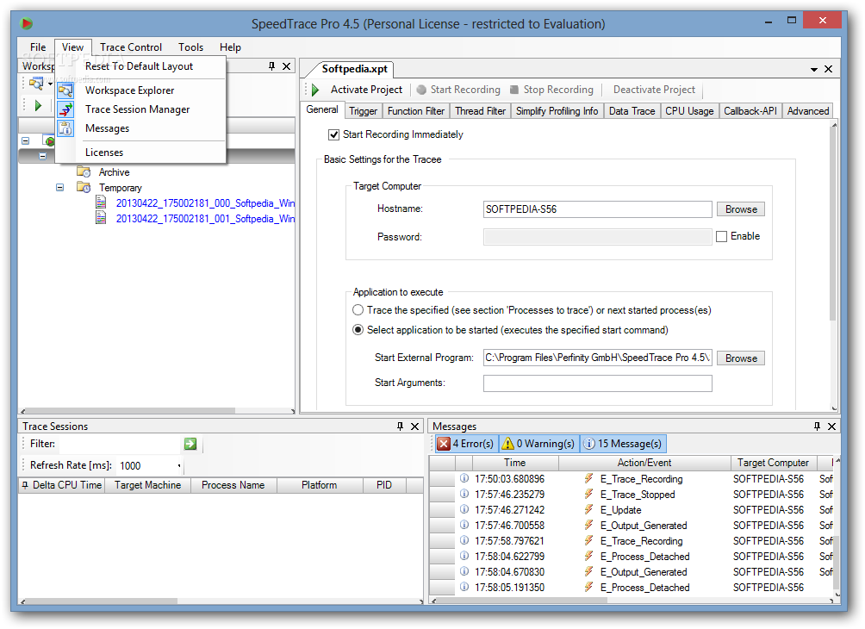Image resolution: width=865 pixels, height=629 pixels.
Task: Switch to the Trigger tab
Action: pos(363,111)
